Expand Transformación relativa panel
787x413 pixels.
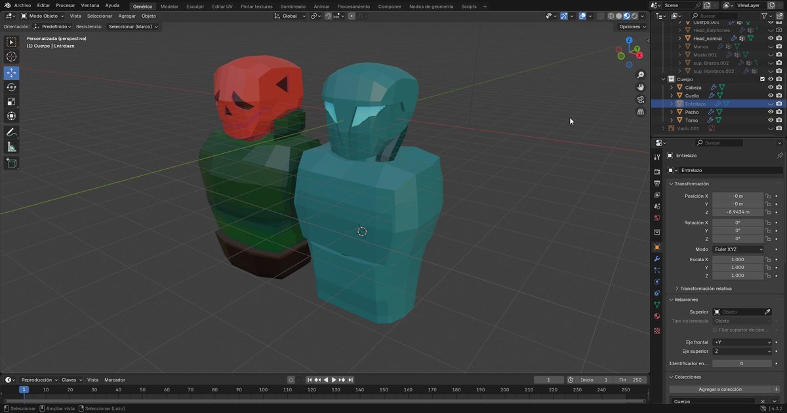(x=705, y=288)
